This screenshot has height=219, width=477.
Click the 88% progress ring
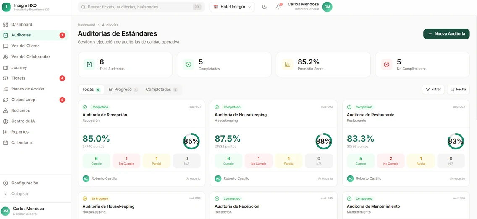[x=324, y=142]
